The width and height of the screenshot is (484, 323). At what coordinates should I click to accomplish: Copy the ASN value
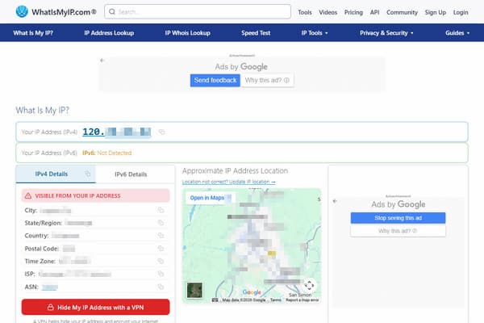click(x=161, y=287)
